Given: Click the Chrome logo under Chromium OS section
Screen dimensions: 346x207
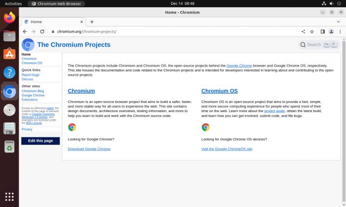Looking at the screenshot, I should coord(206,127).
